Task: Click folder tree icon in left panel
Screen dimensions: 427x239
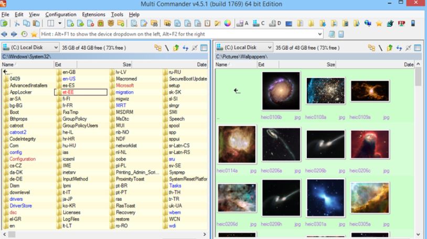Action: pyautogui.click(x=158, y=48)
